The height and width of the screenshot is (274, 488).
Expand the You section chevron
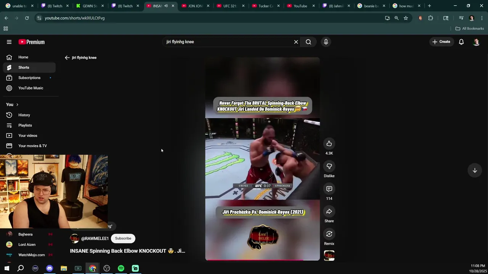coord(17,105)
